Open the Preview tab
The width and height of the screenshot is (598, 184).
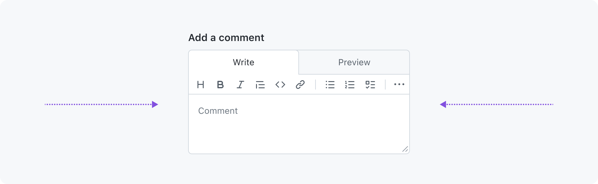(354, 62)
